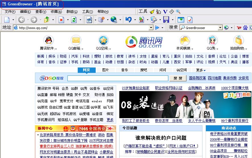Click the paint palette toolbar icon
Image resolution: width=252 pixels, height=158 pixels.
pyautogui.click(x=154, y=20)
